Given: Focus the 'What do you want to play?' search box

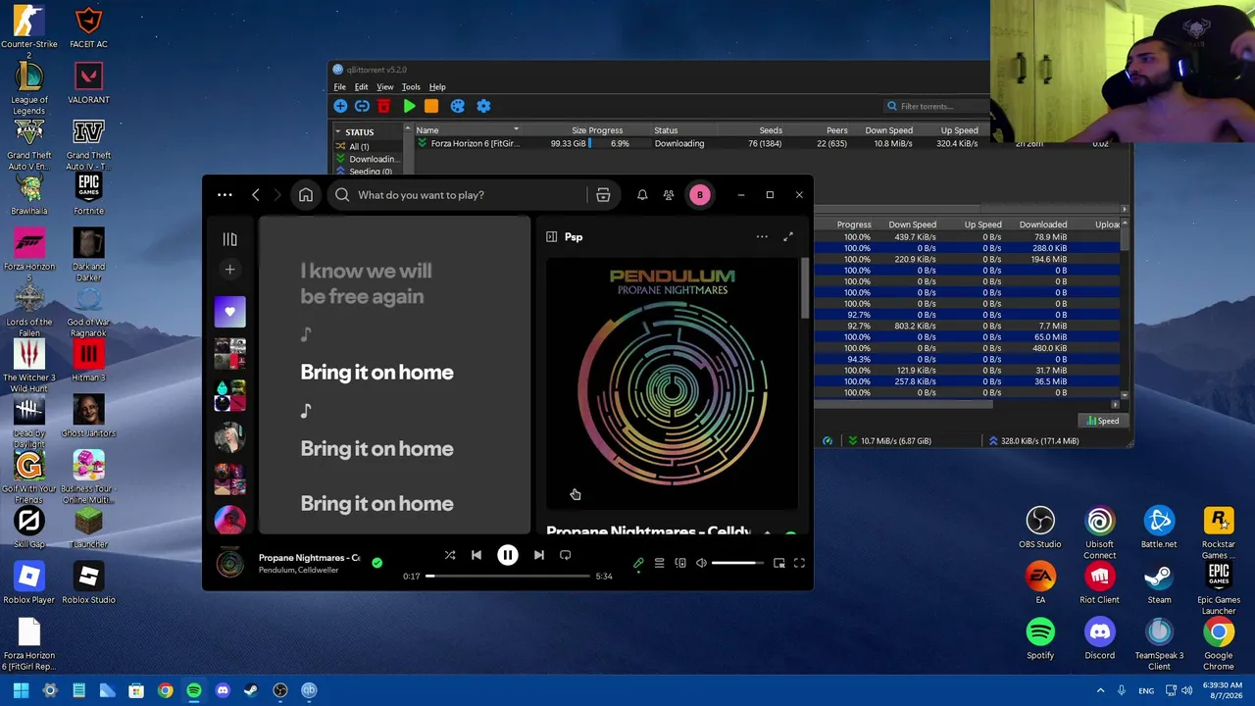Looking at the screenshot, I should pyautogui.click(x=461, y=195).
